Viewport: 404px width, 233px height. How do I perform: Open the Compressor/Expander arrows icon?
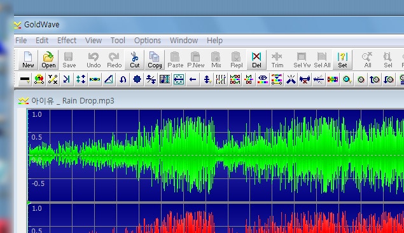(81, 79)
